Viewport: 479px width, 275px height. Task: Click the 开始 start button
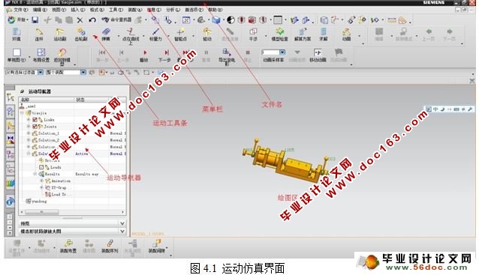tap(17, 20)
